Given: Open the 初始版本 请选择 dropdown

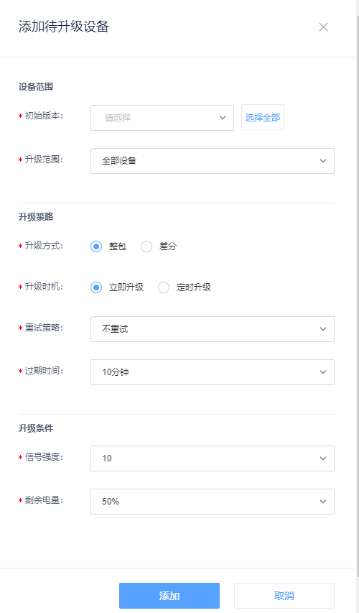Looking at the screenshot, I should pos(162,118).
